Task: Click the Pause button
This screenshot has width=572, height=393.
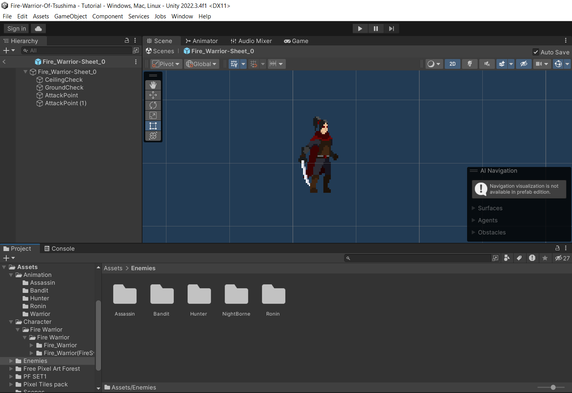Action: [376, 29]
